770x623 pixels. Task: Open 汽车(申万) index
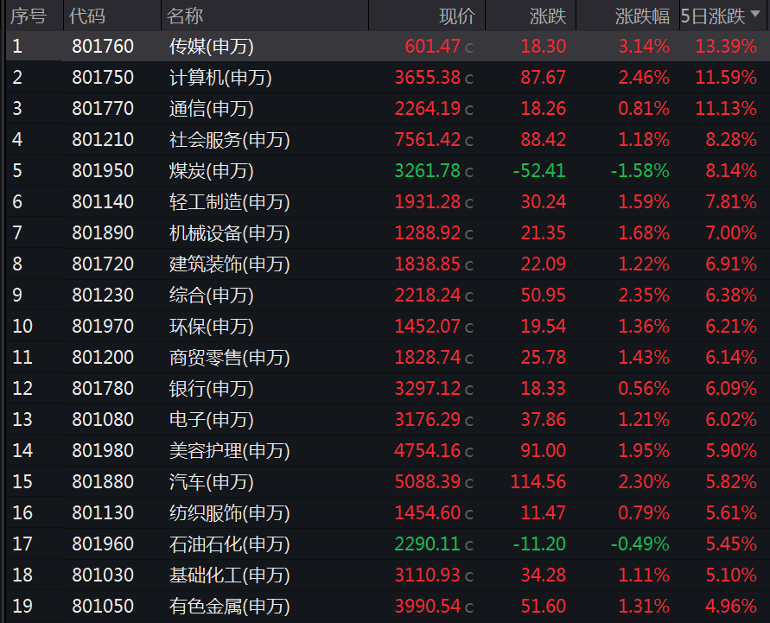coord(212,482)
